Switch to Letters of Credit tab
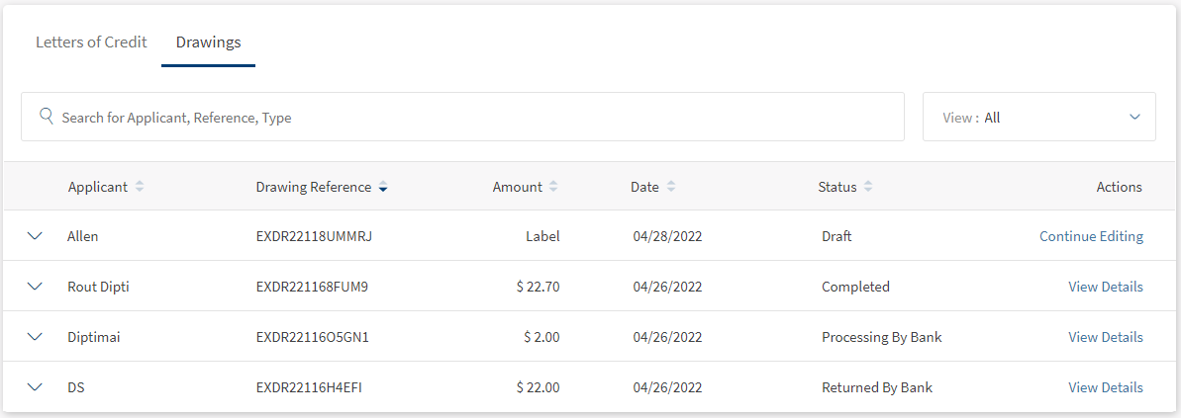1181x418 pixels. tap(91, 42)
